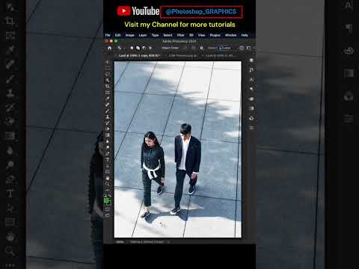Viewport: 359px width, 269px height.
Task: Open the Edit menu
Action: (117, 35)
